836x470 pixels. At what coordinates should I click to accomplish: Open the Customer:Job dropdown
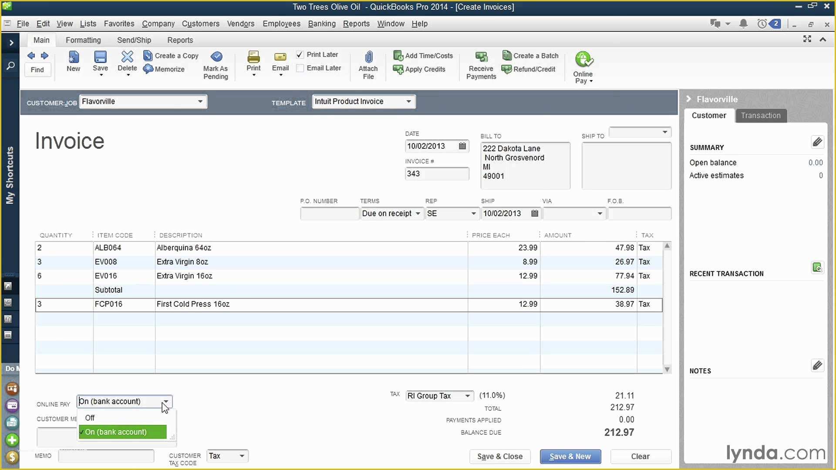(200, 101)
